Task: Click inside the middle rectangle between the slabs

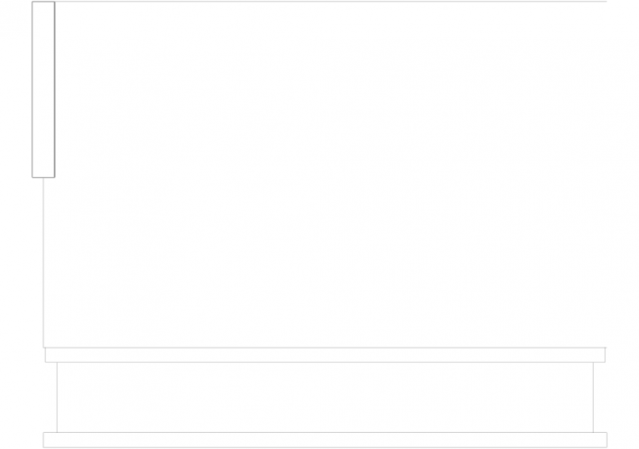Action: (325, 397)
